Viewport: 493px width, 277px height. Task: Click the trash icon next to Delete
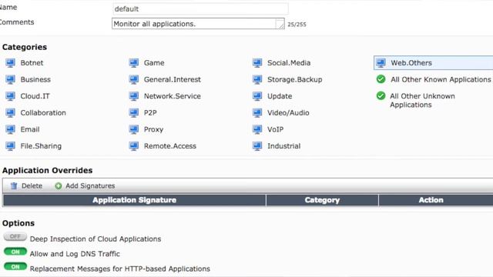tap(14, 186)
